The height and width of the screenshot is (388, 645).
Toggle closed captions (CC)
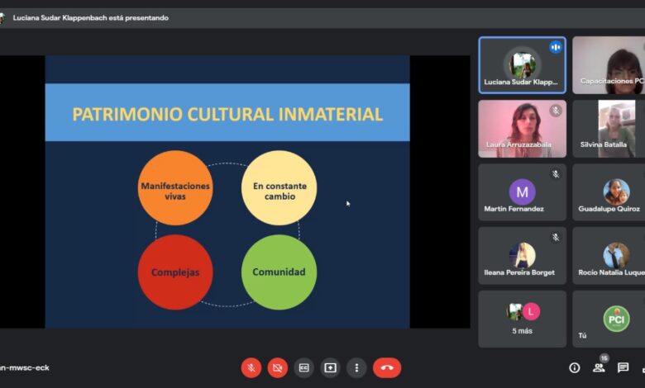click(304, 367)
